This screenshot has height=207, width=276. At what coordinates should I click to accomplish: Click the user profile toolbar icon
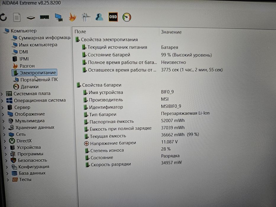pos(99,17)
